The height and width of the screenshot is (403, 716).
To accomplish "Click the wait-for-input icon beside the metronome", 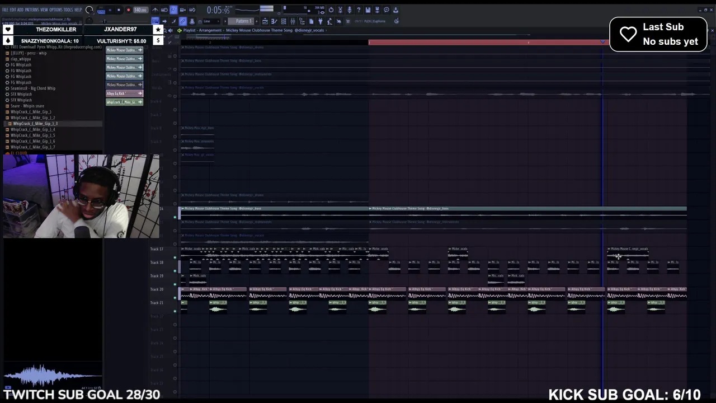I will pos(164,10).
